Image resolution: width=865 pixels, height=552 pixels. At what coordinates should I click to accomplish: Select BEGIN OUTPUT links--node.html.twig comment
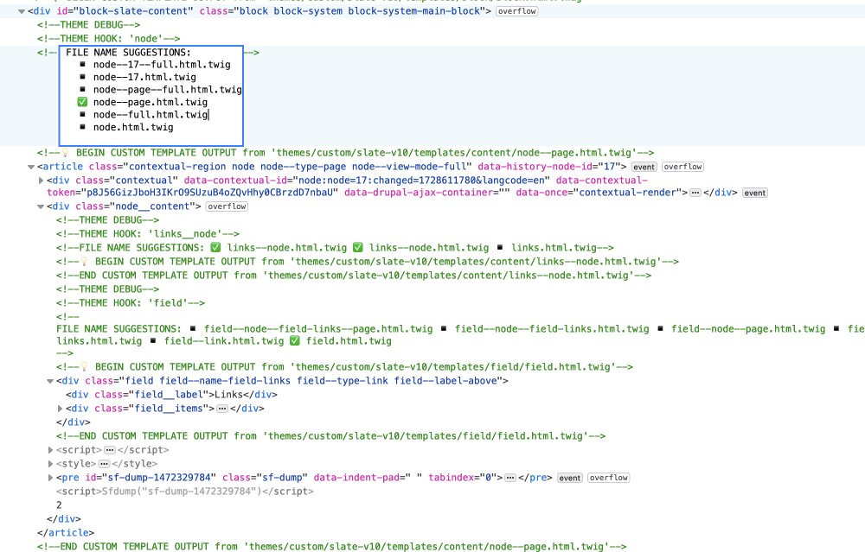point(368,262)
